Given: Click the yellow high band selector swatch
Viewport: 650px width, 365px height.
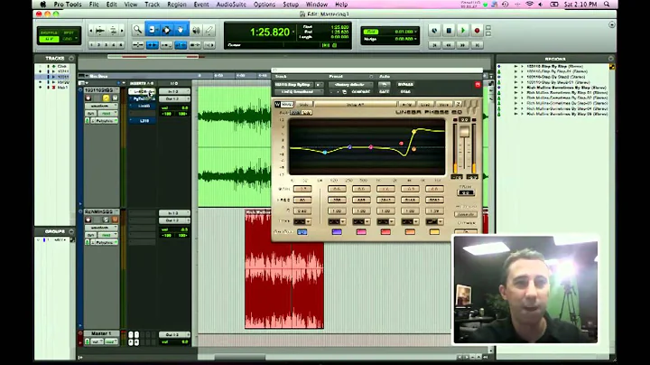Looking at the screenshot, I should [434, 232].
